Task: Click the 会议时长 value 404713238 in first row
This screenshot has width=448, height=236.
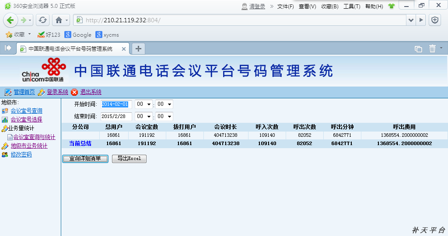Action: pos(226,135)
